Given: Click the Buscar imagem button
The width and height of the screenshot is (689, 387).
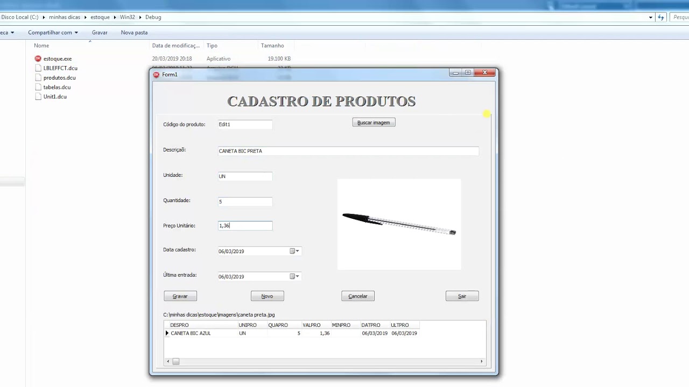Looking at the screenshot, I should click(374, 123).
